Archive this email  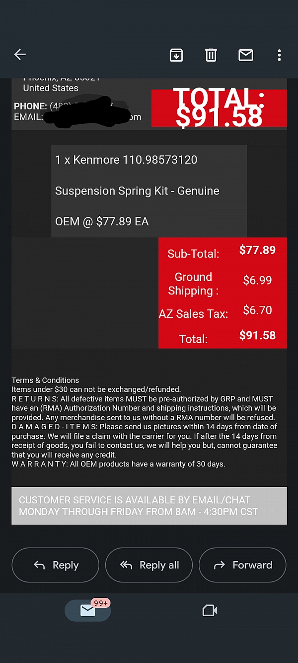(x=176, y=55)
